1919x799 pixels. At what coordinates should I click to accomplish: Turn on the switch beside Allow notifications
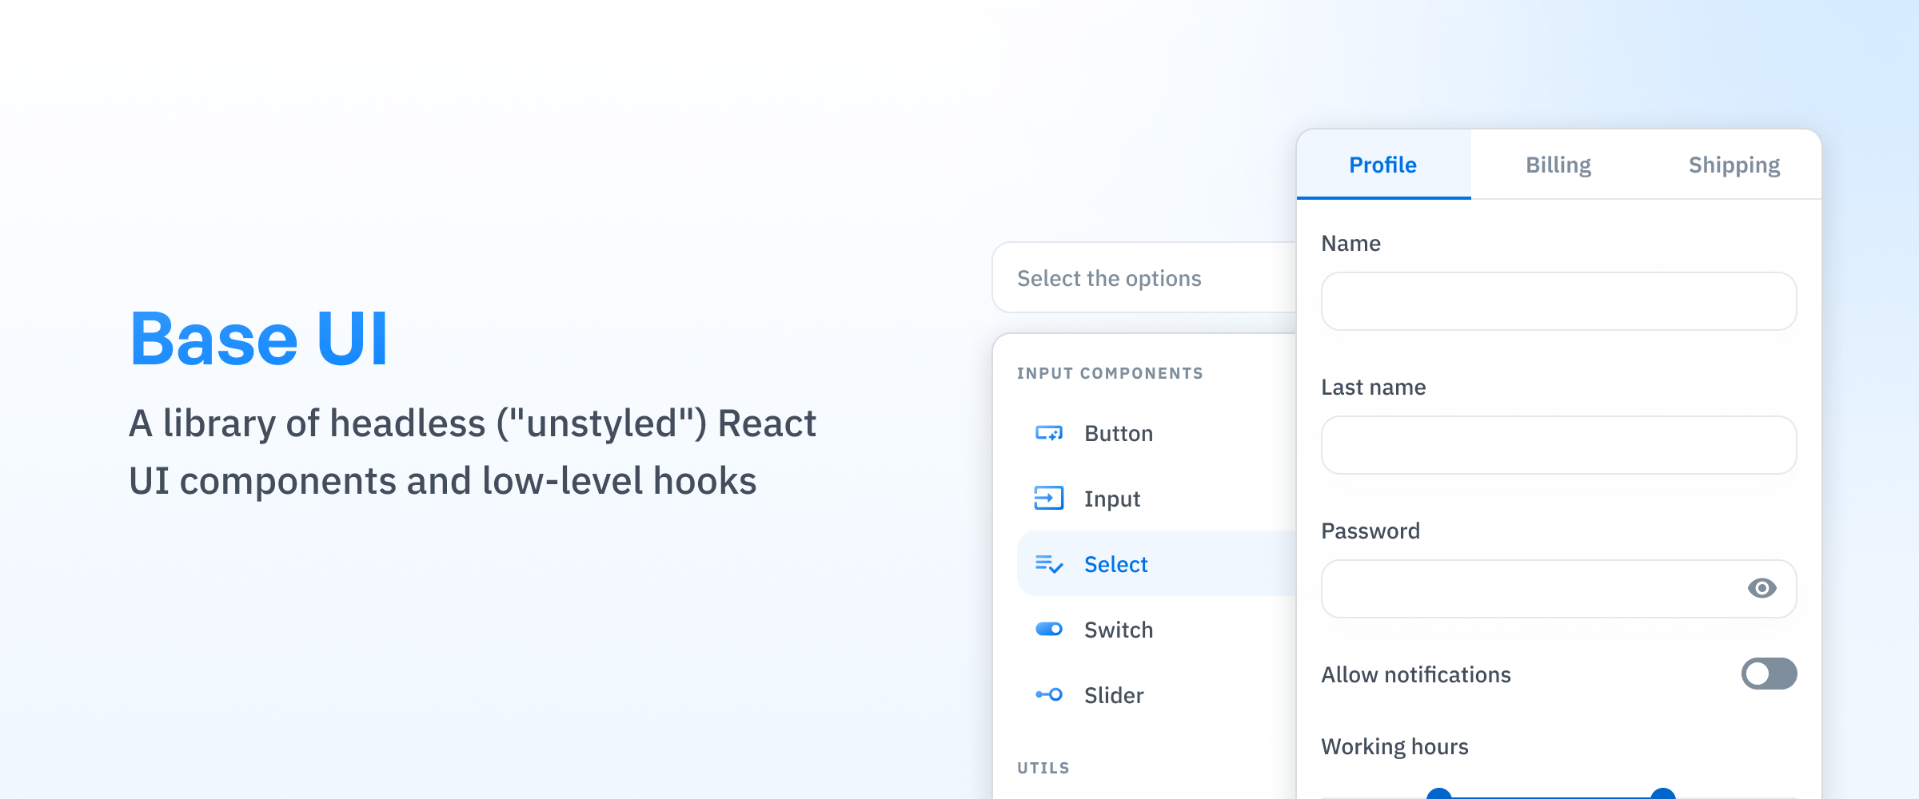[x=1768, y=674]
